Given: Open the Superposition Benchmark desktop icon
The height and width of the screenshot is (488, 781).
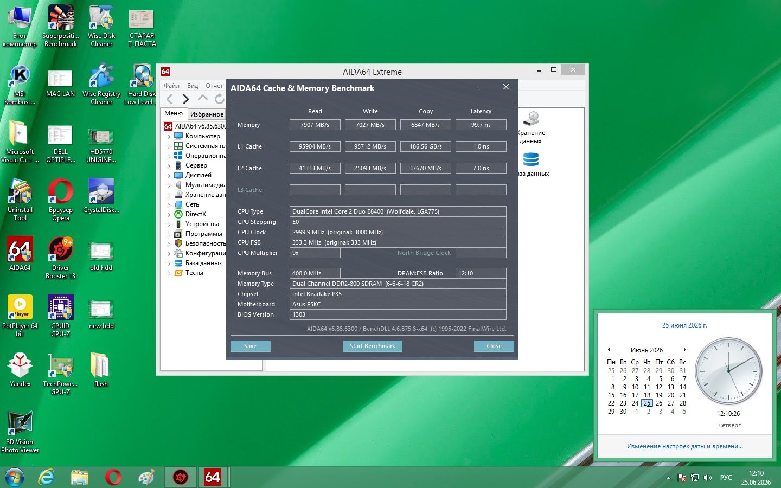Looking at the screenshot, I should coord(61,25).
